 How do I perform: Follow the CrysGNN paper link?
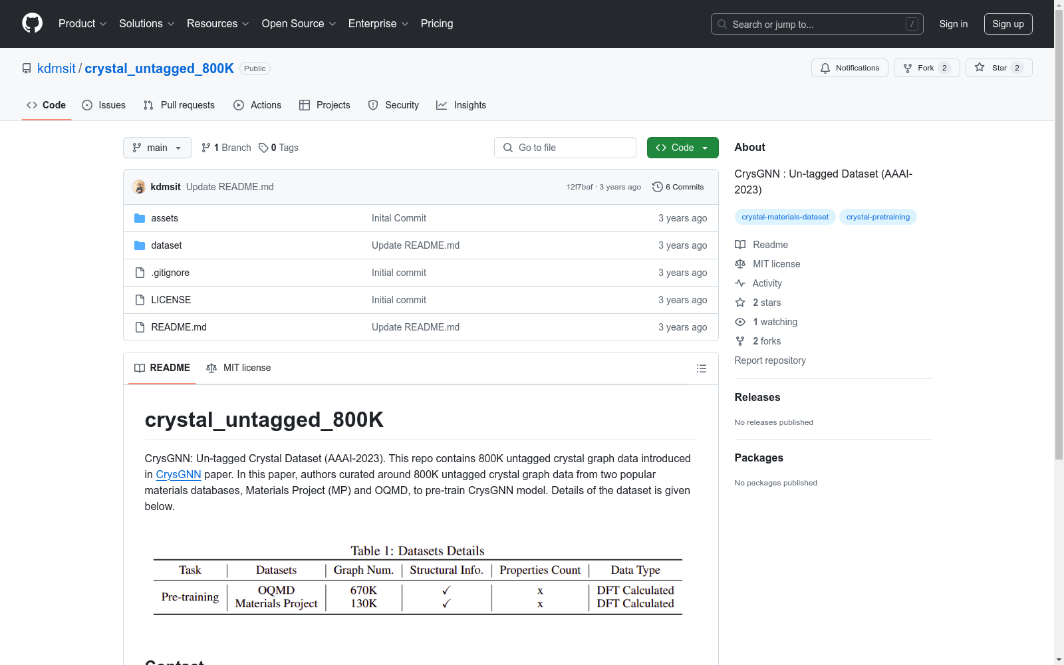click(178, 474)
